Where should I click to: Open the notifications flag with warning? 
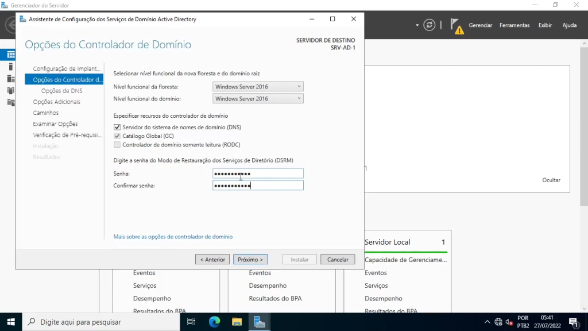(457, 26)
